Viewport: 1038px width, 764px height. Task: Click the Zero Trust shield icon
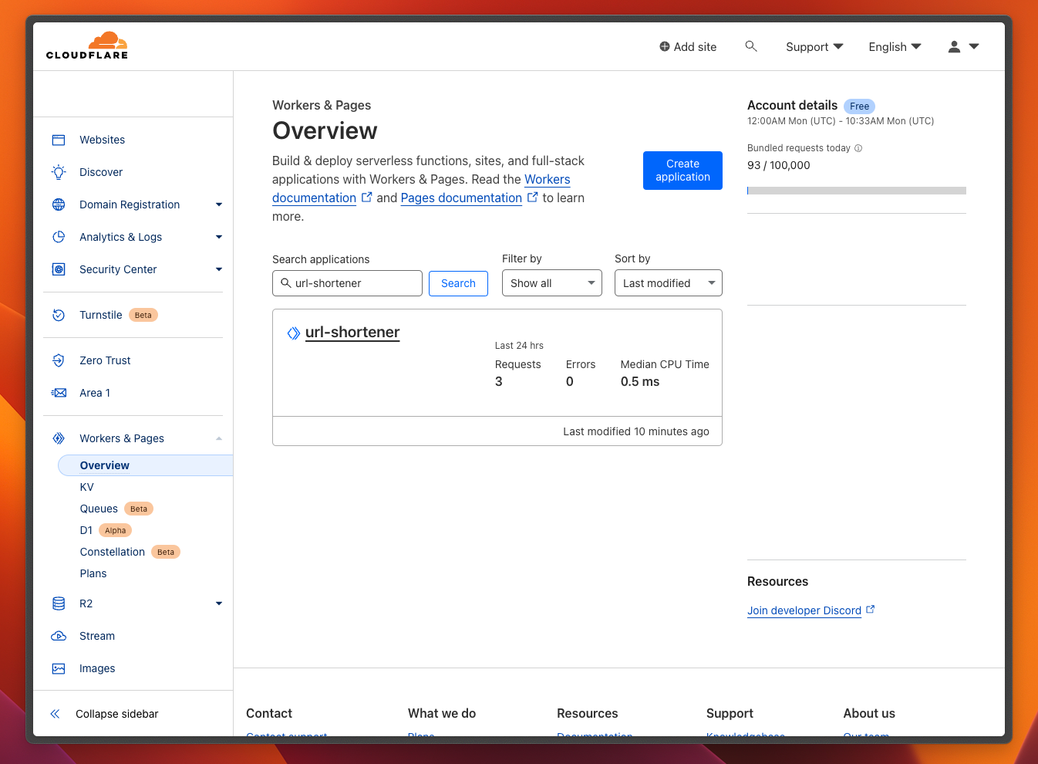pos(59,360)
